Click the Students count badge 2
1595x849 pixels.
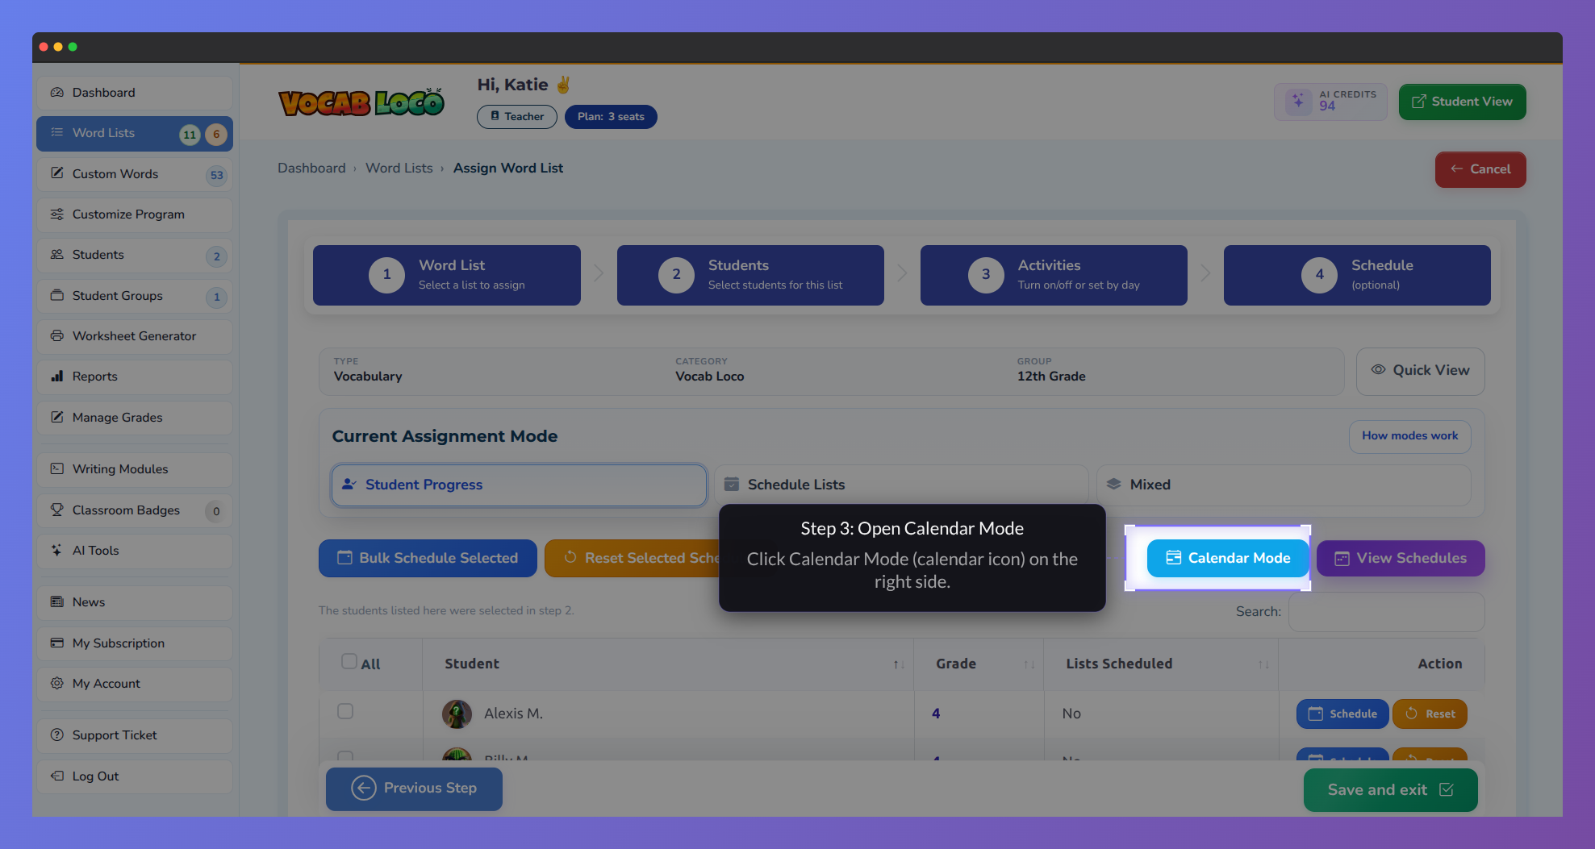click(216, 256)
